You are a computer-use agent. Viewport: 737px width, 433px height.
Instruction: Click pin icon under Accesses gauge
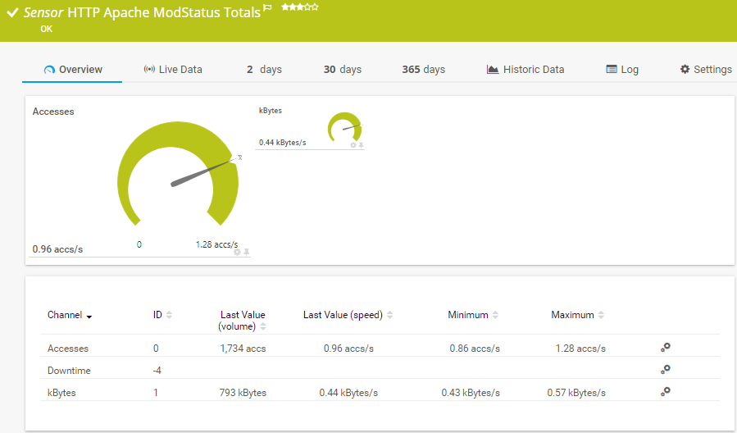[246, 252]
